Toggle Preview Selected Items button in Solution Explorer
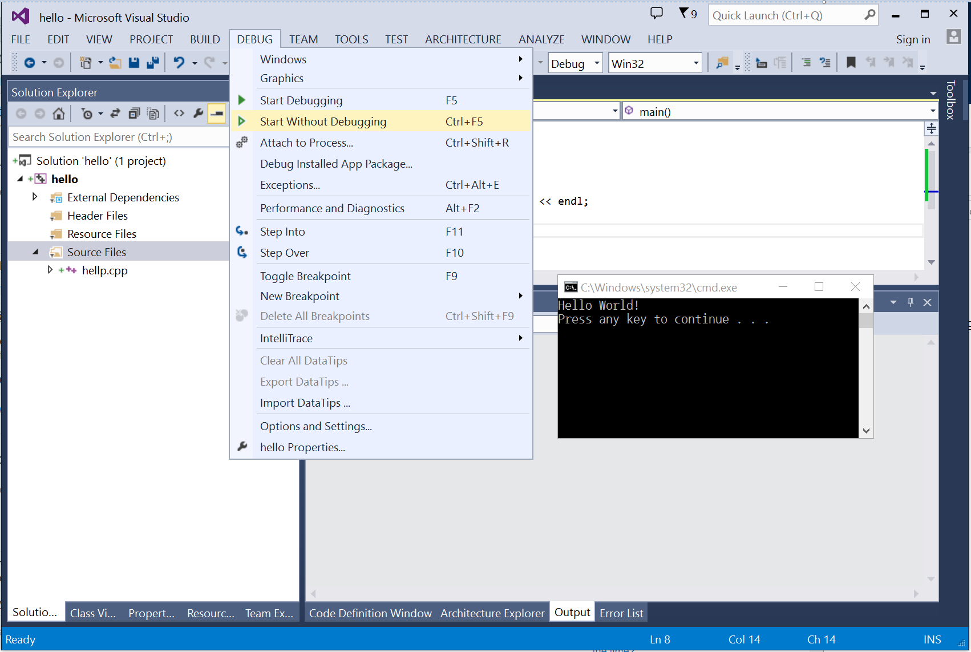Image resolution: width=971 pixels, height=652 pixels. tap(217, 114)
